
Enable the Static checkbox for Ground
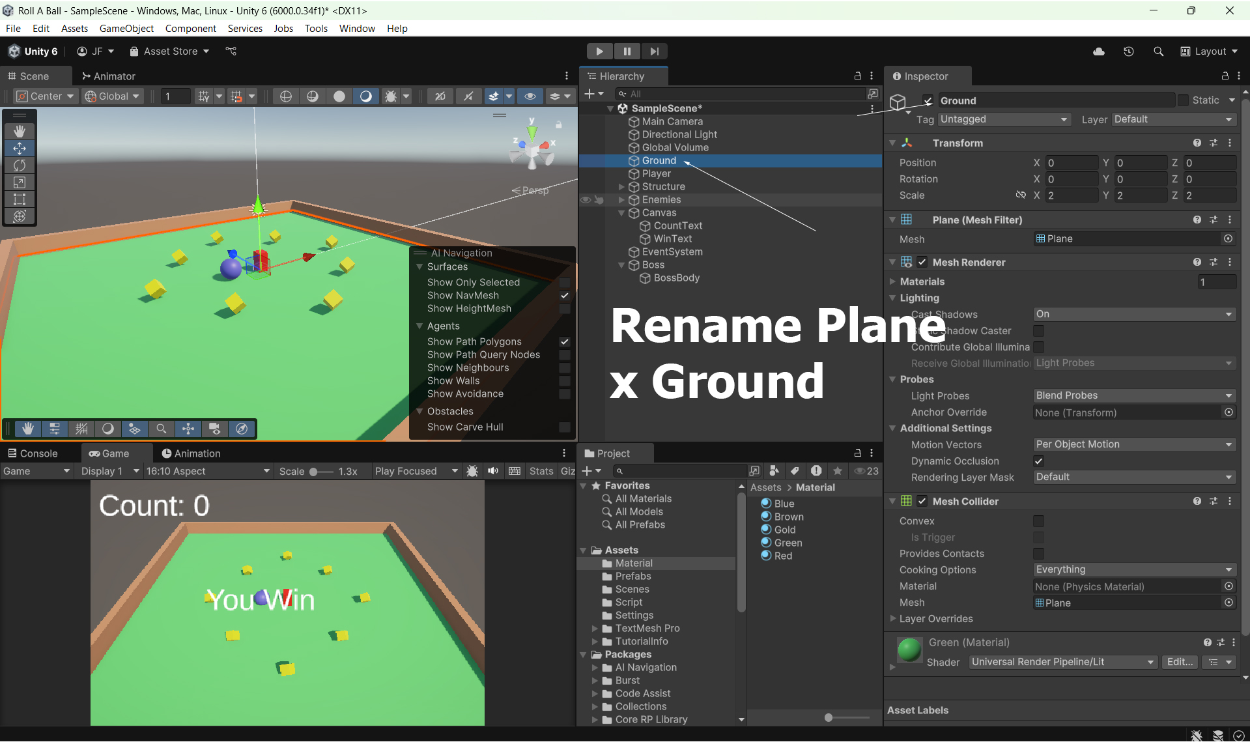coord(1184,100)
